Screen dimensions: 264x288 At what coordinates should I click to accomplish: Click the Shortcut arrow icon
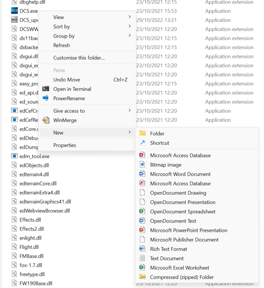coord(143,143)
